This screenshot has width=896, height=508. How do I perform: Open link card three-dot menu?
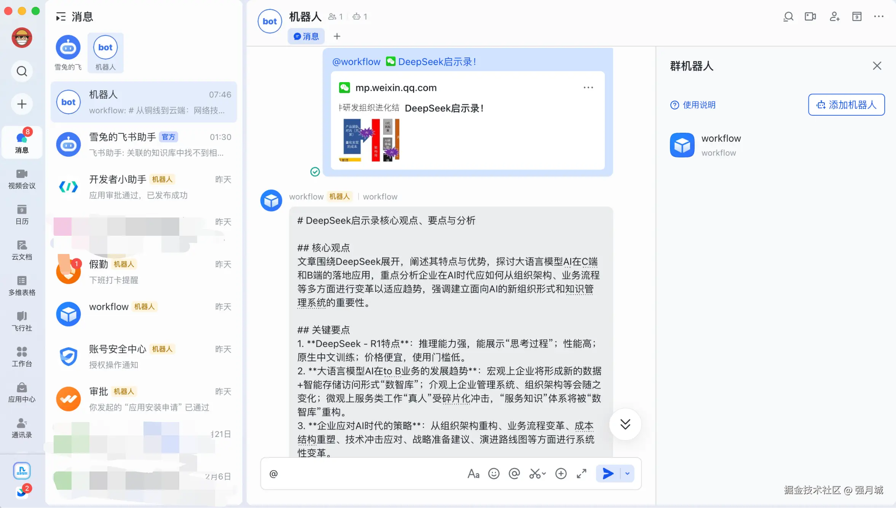pyautogui.click(x=588, y=87)
